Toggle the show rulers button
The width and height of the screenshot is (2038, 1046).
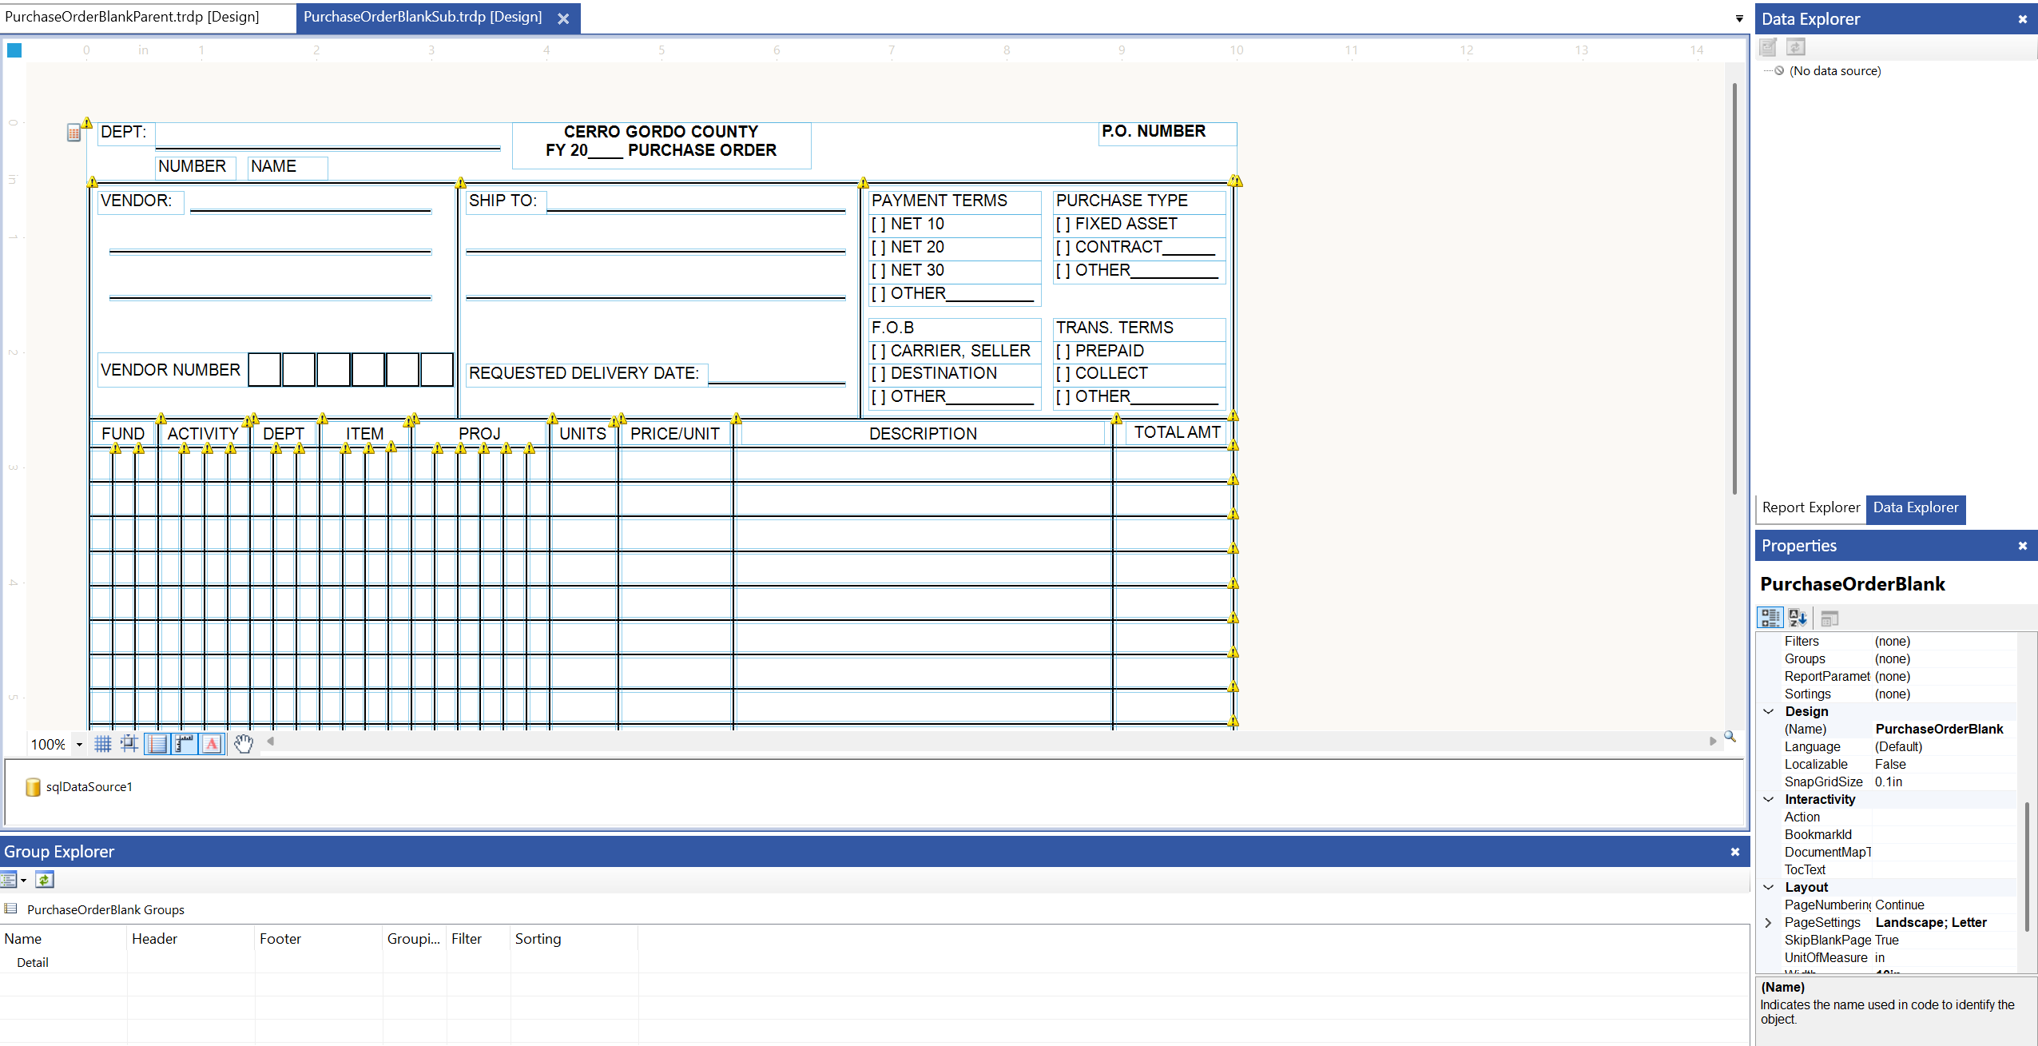click(185, 744)
